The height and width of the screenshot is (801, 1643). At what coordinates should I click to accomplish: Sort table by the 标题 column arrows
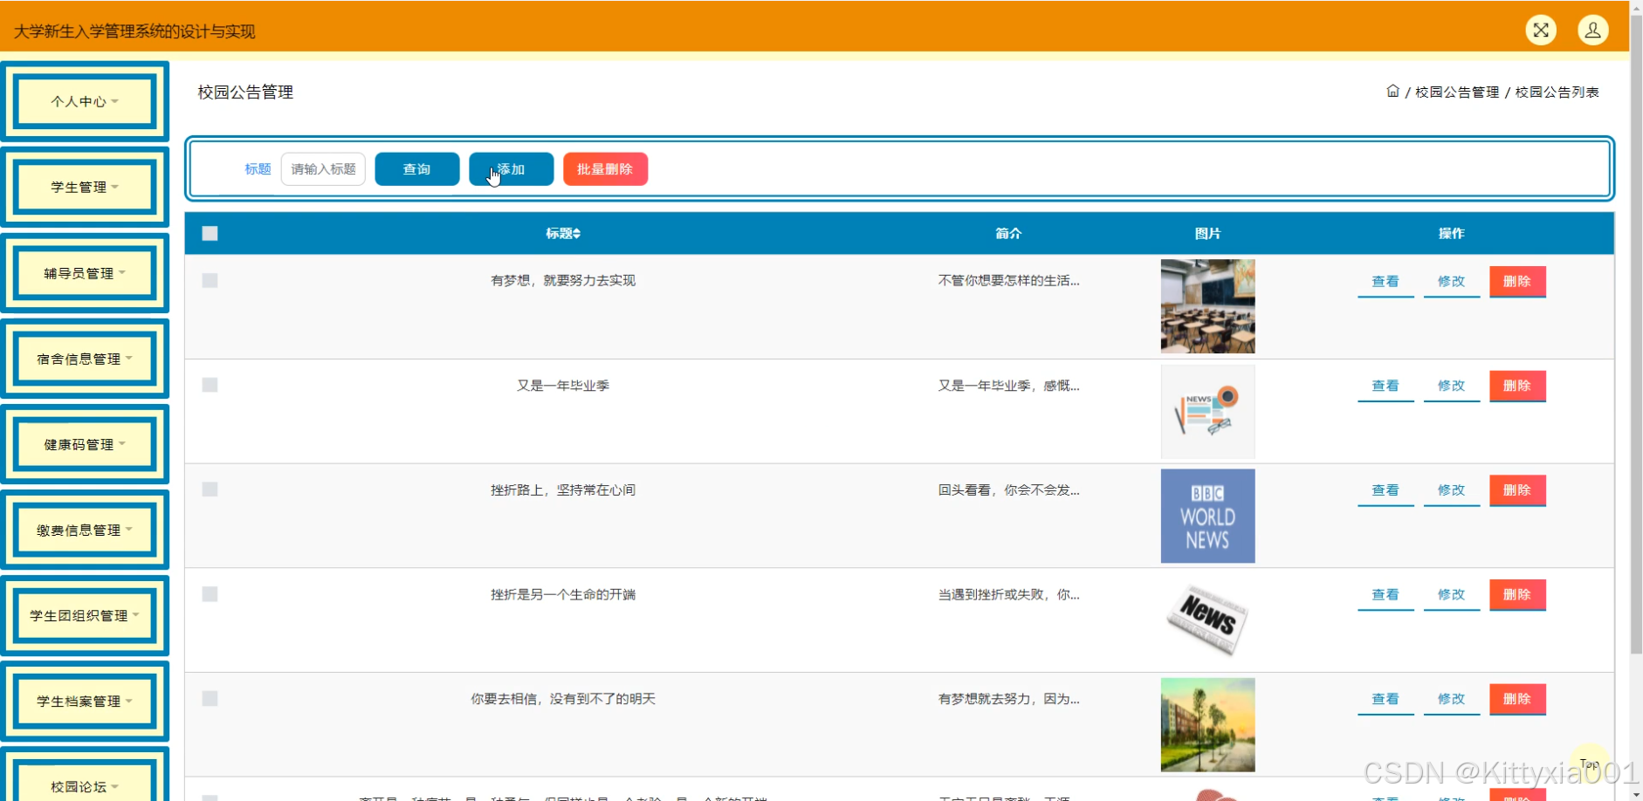pos(576,234)
